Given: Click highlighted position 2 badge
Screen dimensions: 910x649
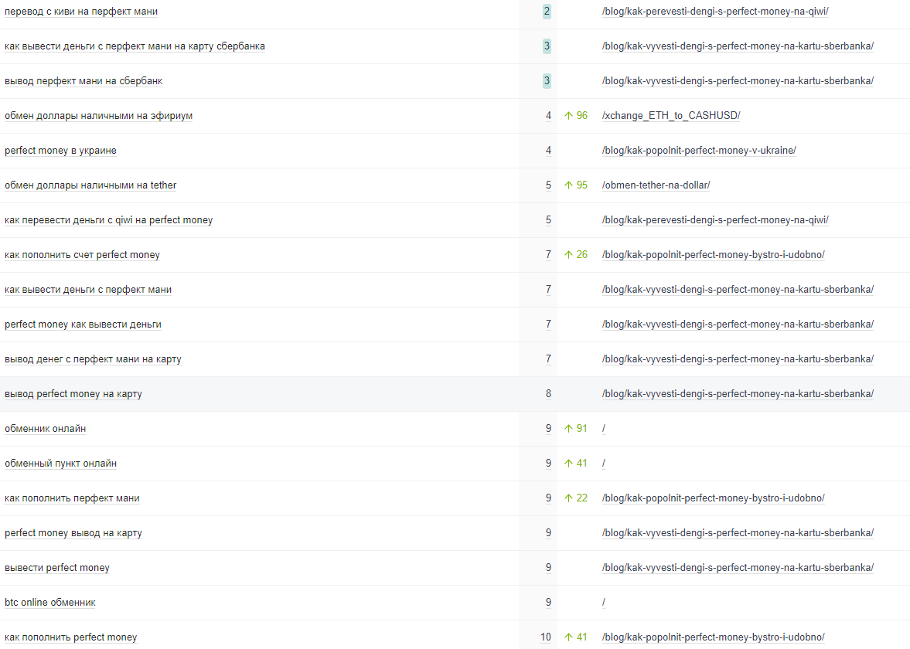Looking at the screenshot, I should (x=547, y=12).
